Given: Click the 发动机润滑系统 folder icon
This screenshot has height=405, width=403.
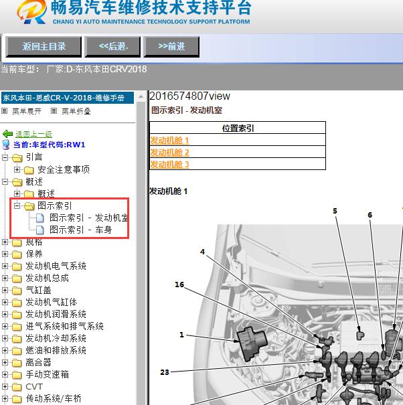Looking at the screenshot, I should point(17,315).
